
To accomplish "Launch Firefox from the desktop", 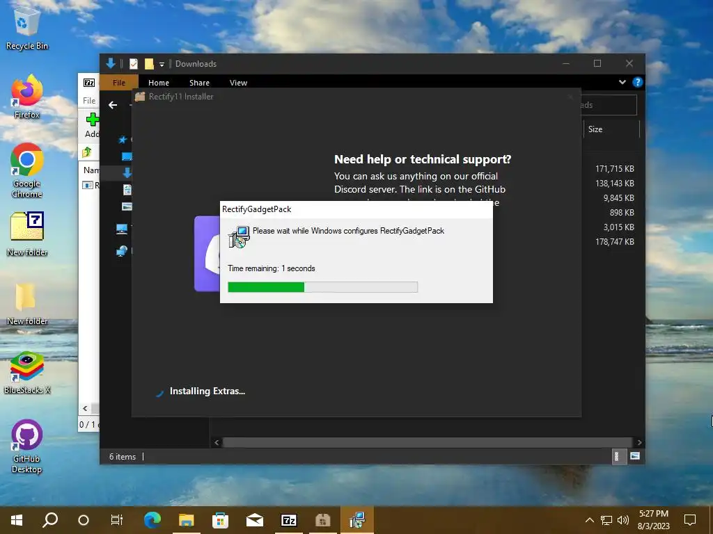I will pyautogui.click(x=26, y=97).
